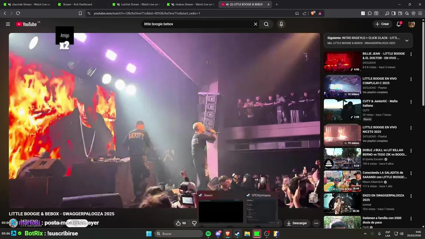
Task: Open more video actions ellipsis
Action: pos(316,223)
